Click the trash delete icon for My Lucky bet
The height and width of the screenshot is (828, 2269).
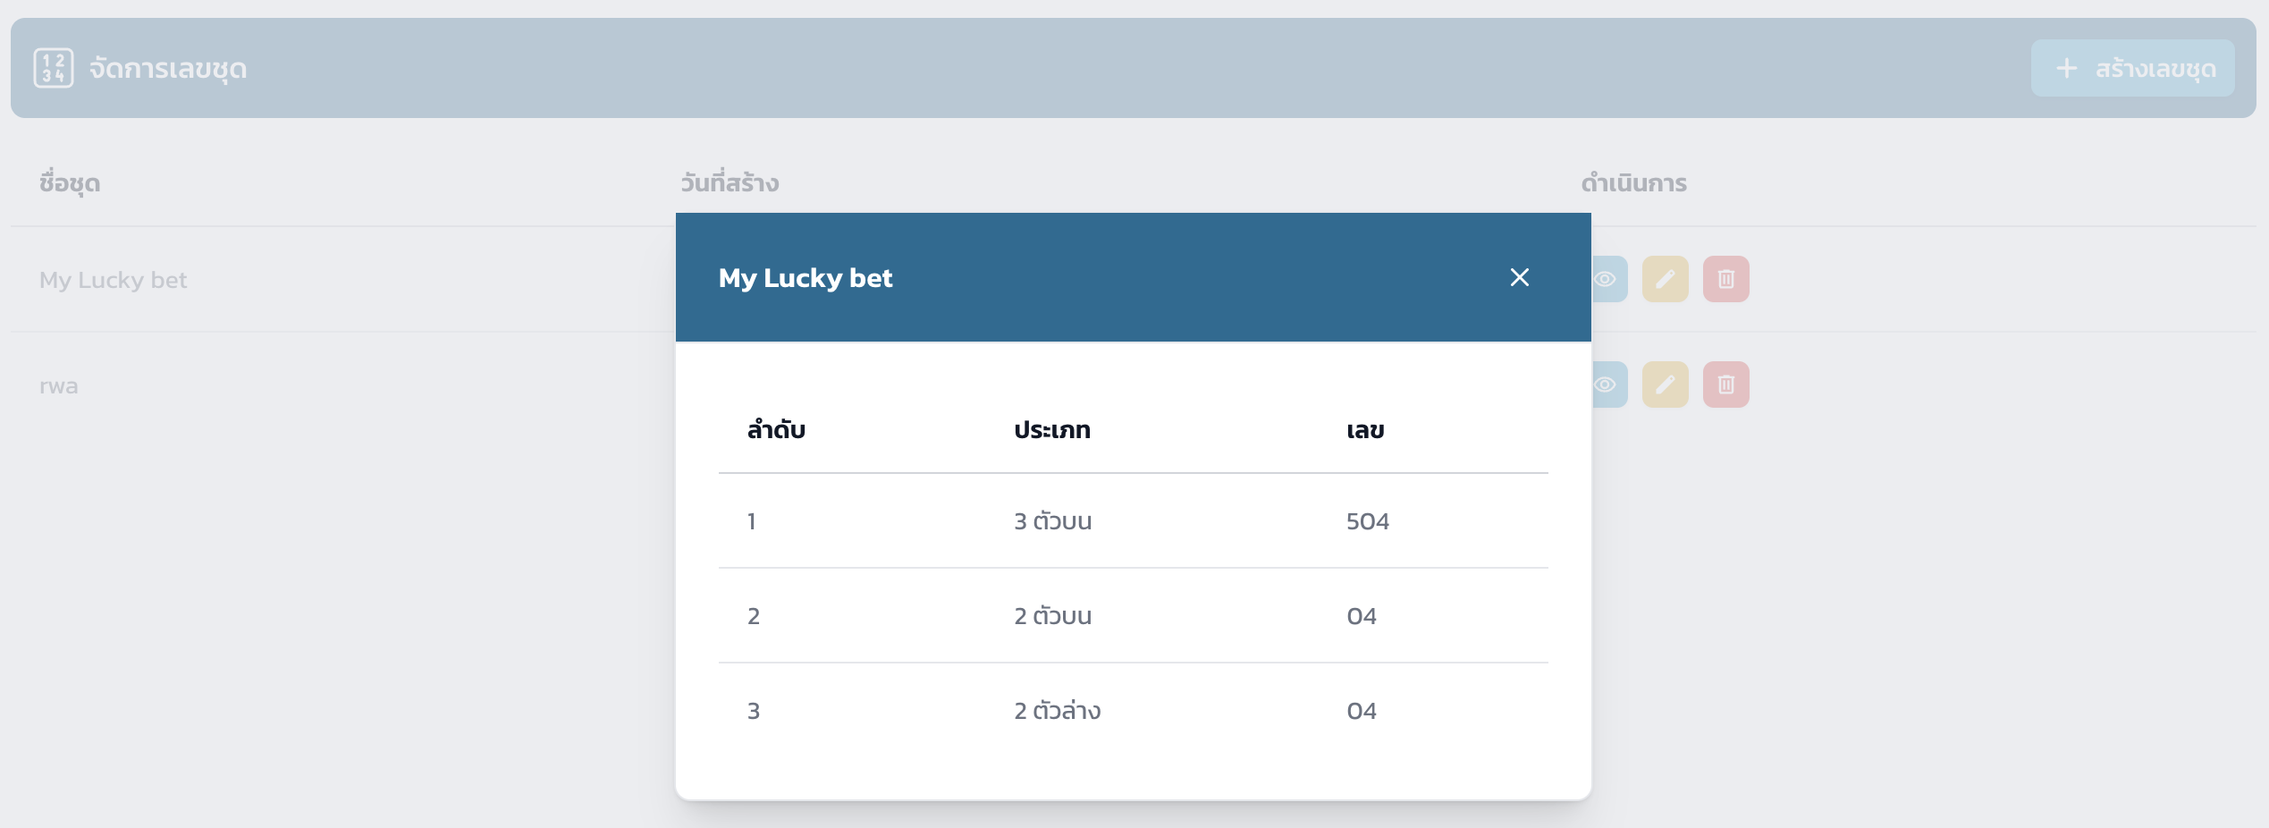tap(1725, 279)
